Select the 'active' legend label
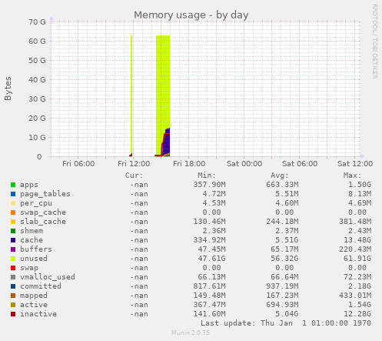382x341 pixels. [x=34, y=305]
